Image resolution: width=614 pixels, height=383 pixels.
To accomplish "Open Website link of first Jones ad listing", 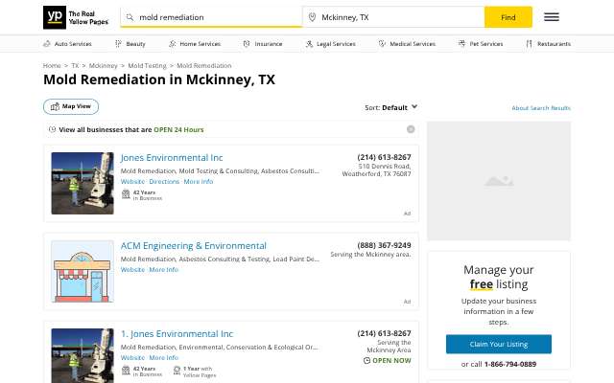I will [132, 182].
